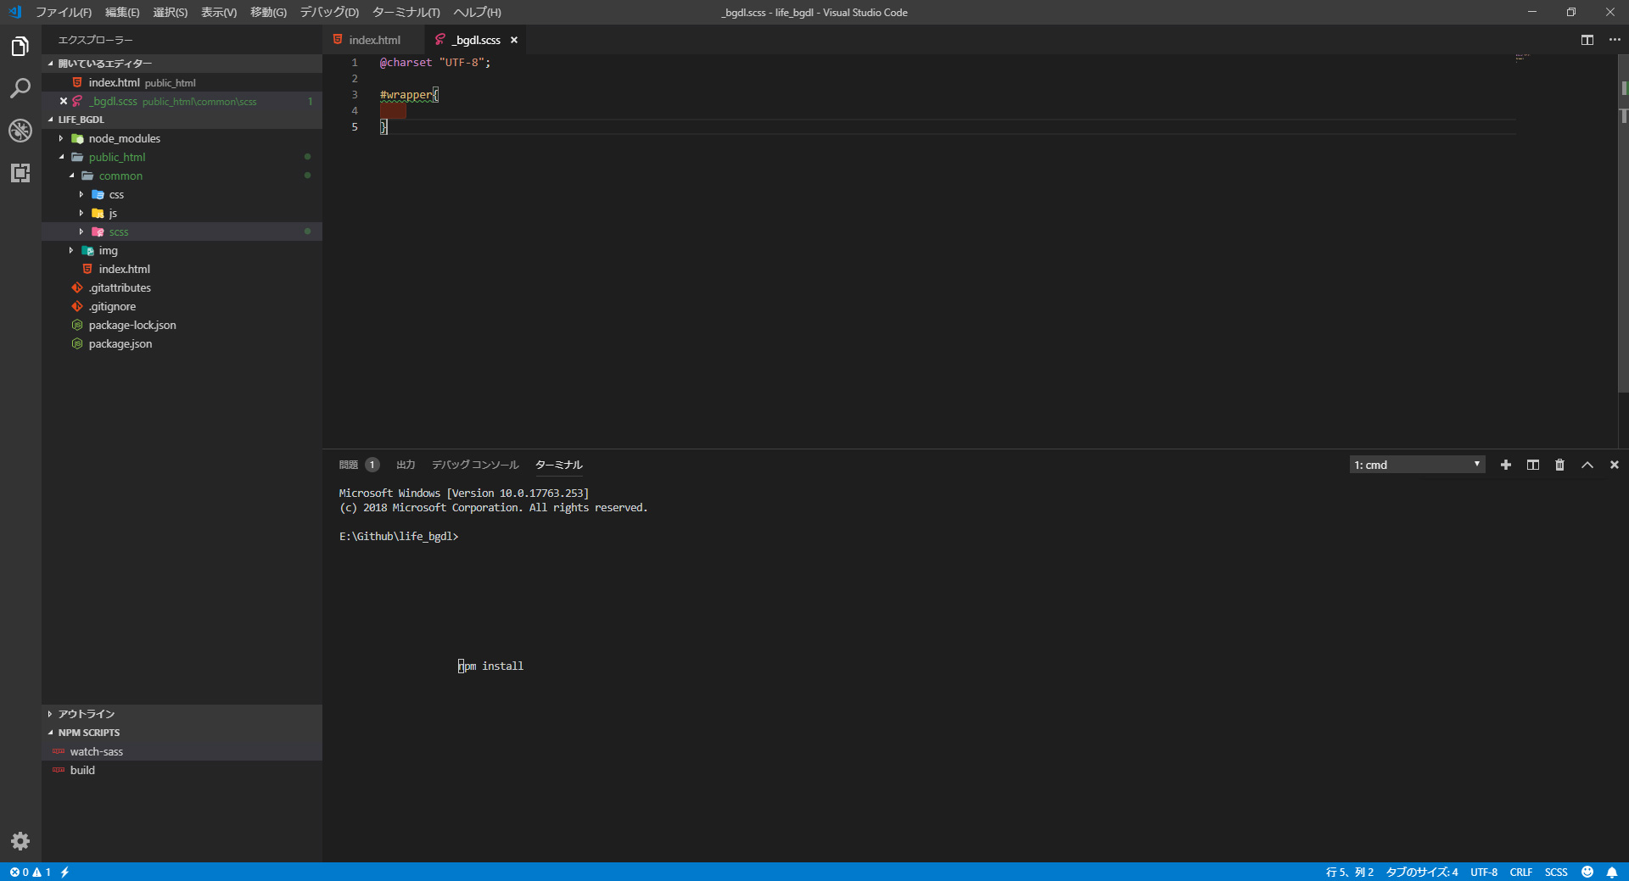Open the Explorer view in the activity bar
The height and width of the screenshot is (881, 1629).
tap(20, 47)
